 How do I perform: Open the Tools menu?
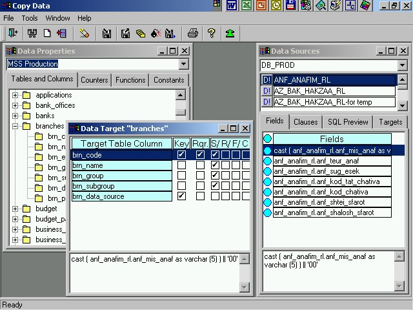pyautogui.click(x=30, y=18)
